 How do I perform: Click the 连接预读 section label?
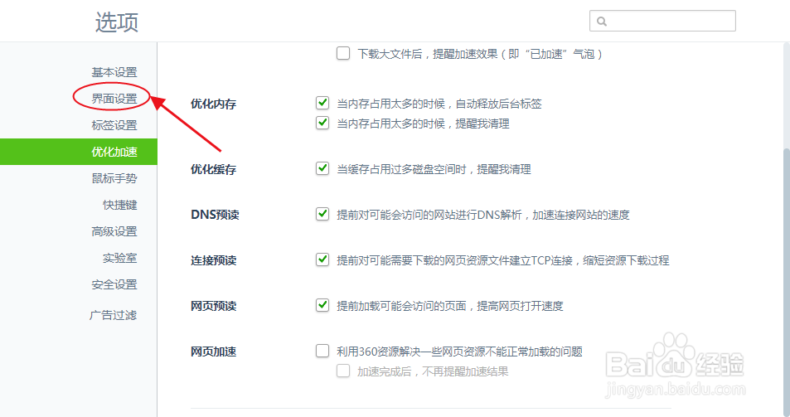[x=213, y=261]
